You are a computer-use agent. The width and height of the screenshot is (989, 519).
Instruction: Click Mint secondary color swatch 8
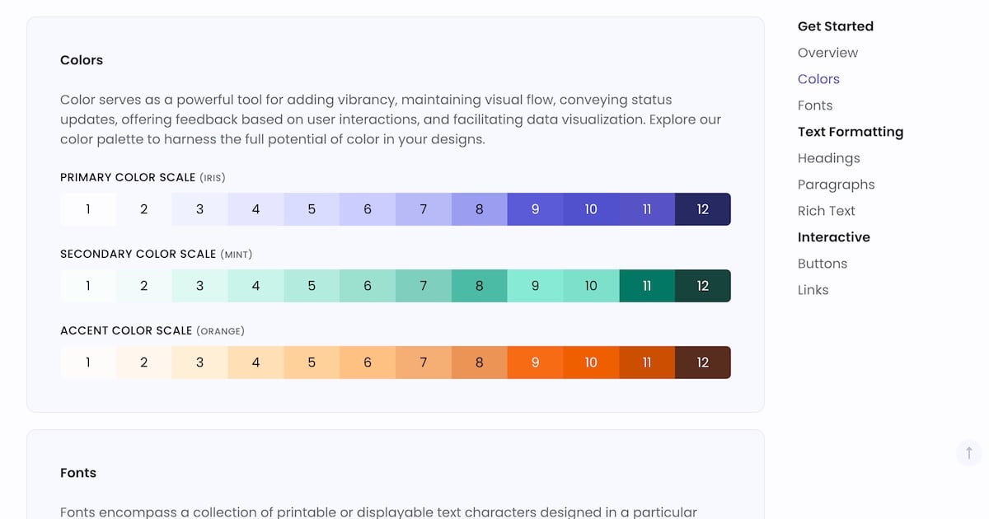coord(479,286)
